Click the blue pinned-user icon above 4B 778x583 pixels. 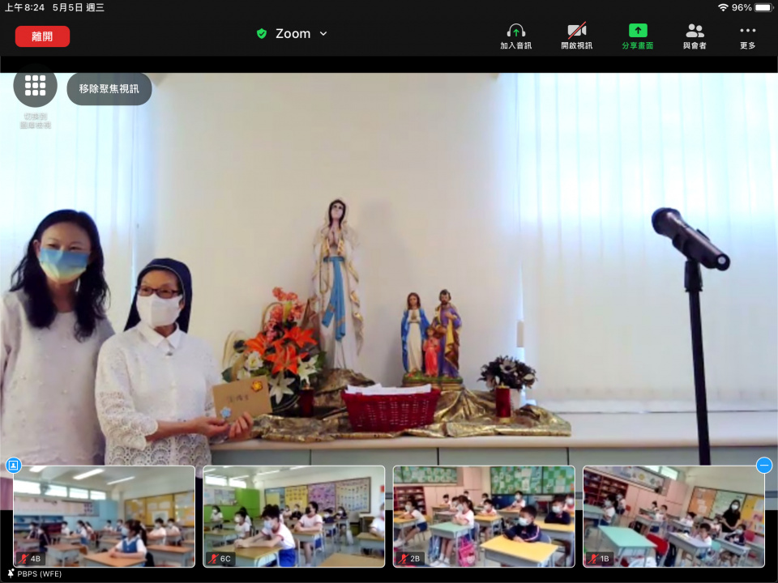[x=13, y=465]
